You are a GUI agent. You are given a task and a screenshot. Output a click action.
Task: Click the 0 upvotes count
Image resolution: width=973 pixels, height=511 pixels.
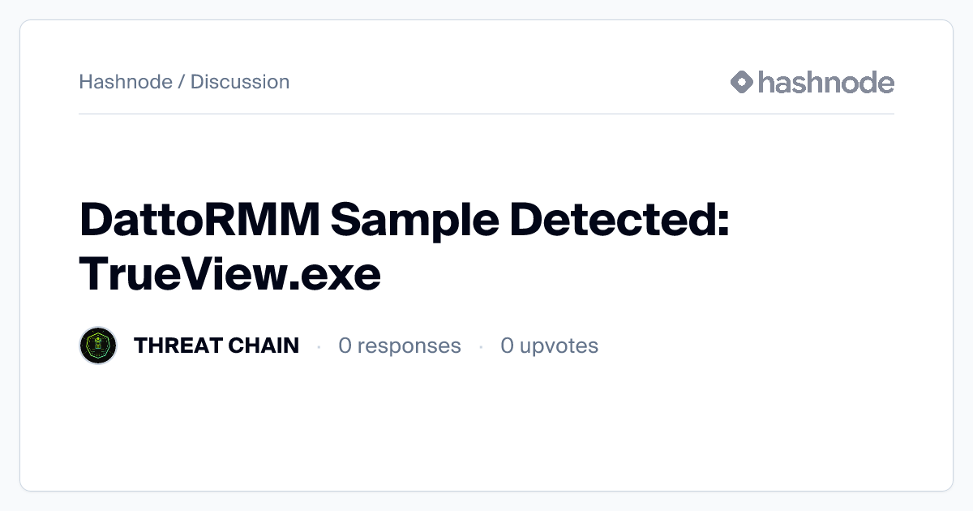tap(549, 346)
